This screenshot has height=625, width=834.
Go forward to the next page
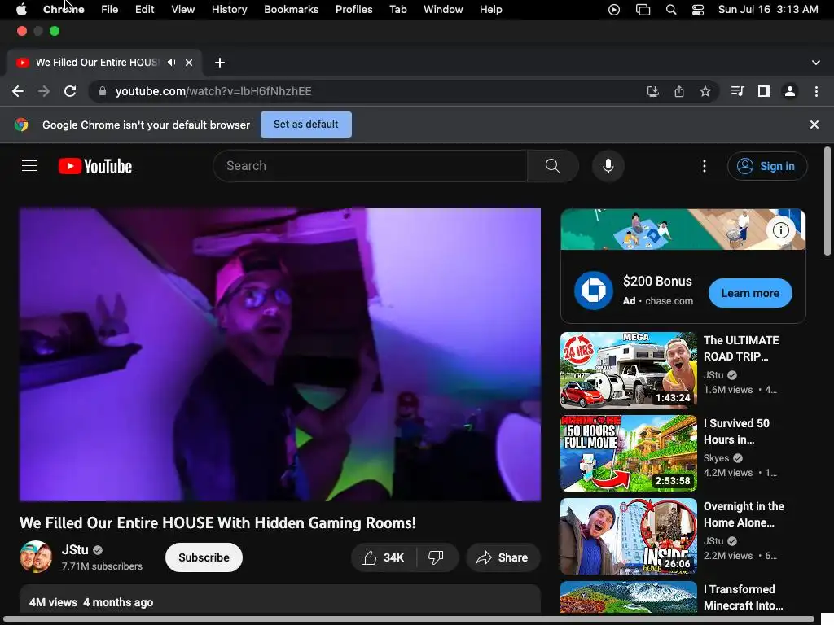pyautogui.click(x=44, y=91)
